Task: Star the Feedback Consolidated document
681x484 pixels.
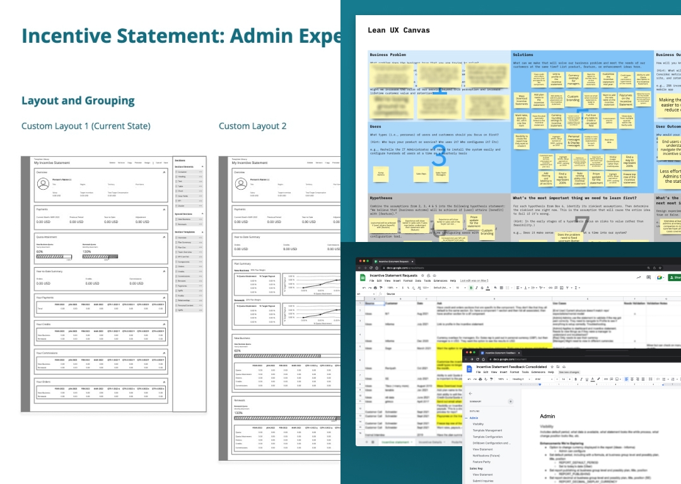Action: tap(552, 367)
